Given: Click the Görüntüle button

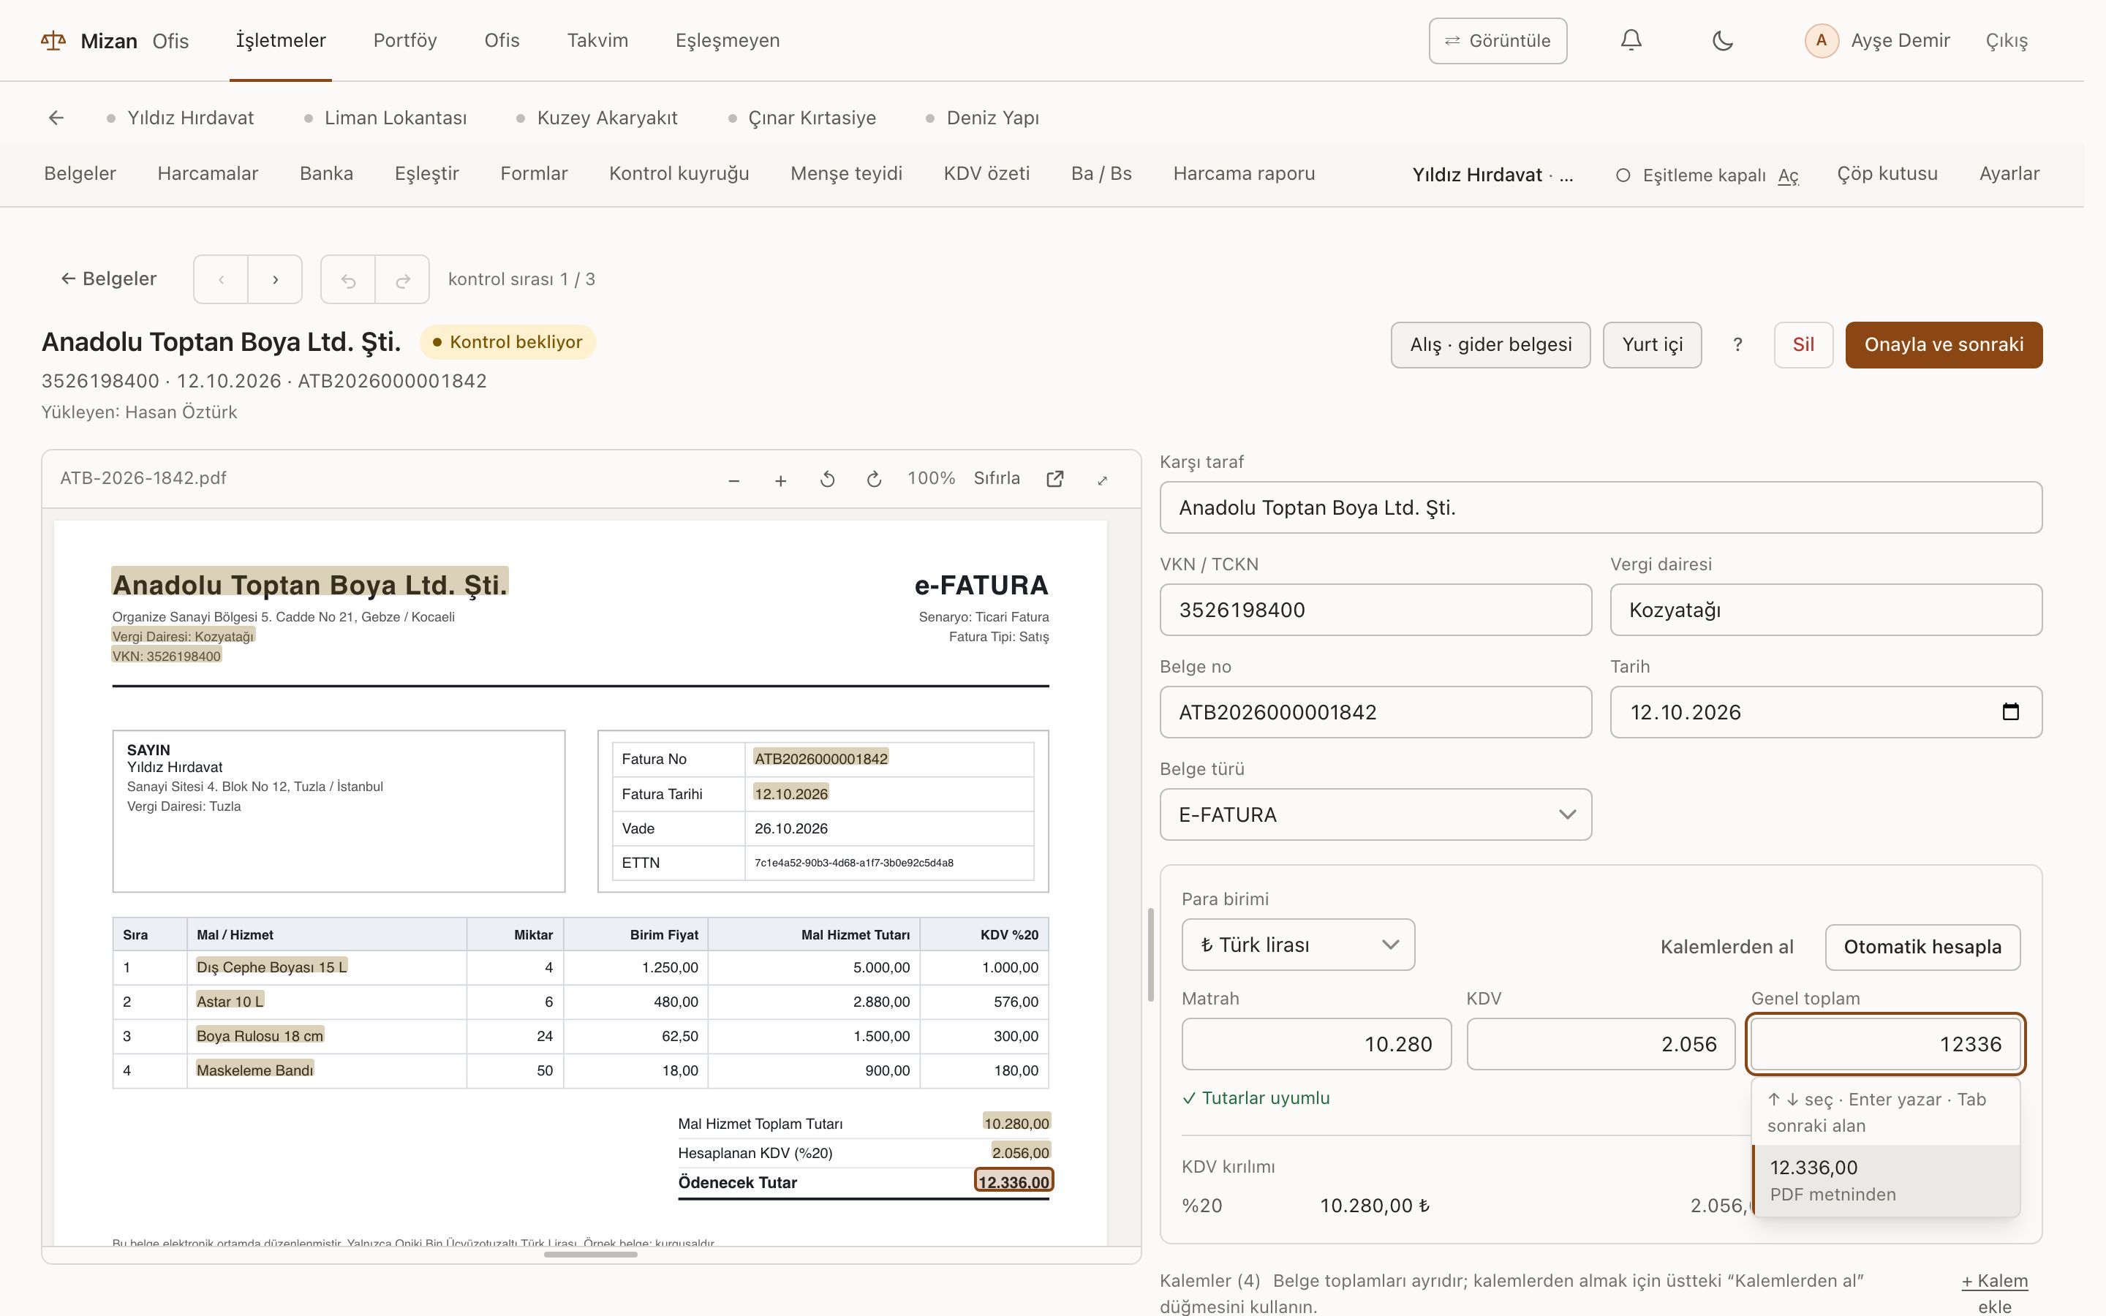Looking at the screenshot, I should [x=1498, y=41].
